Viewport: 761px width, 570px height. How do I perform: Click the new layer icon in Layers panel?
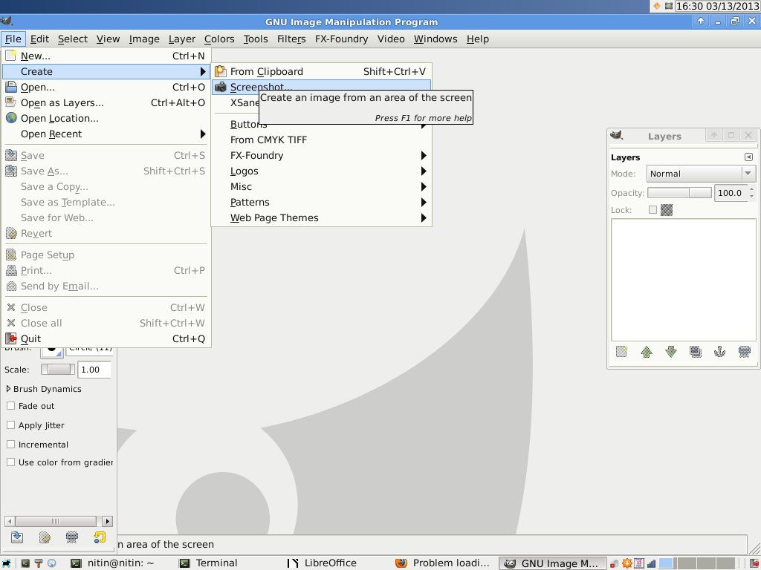click(622, 352)
